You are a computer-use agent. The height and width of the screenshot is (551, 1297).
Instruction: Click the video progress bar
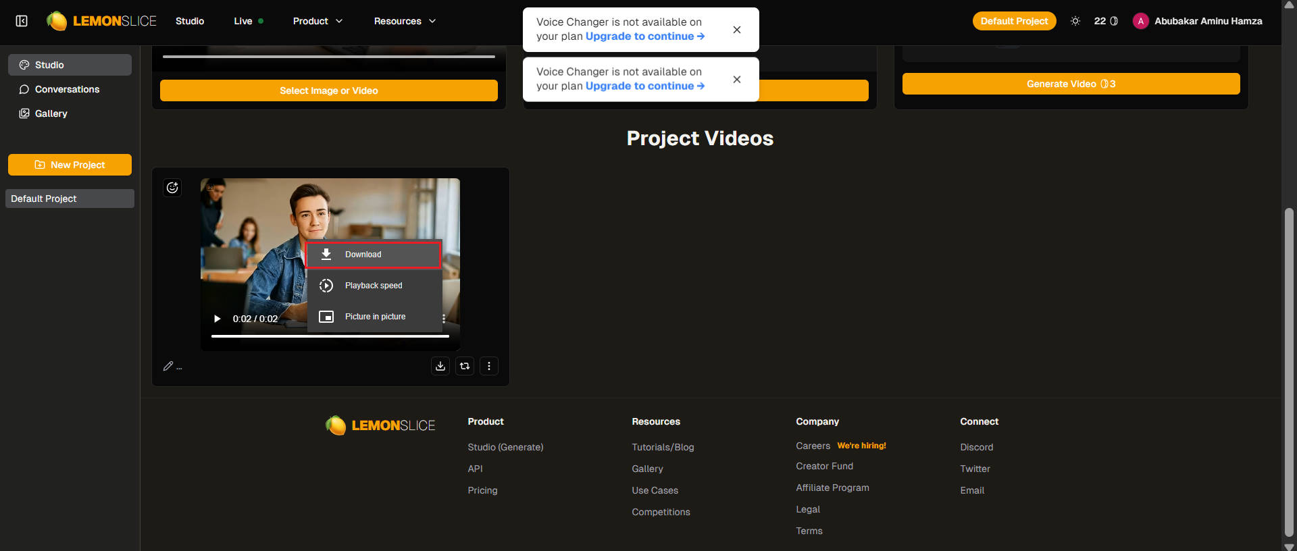click(330, 336)
